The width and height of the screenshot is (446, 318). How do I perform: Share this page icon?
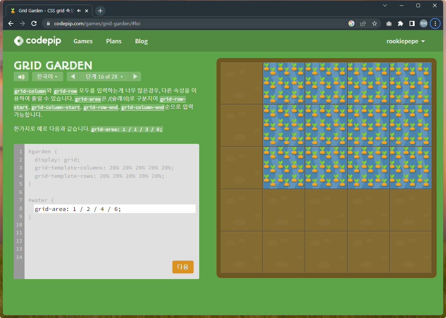pyautogui.click(x=363, y=23)
